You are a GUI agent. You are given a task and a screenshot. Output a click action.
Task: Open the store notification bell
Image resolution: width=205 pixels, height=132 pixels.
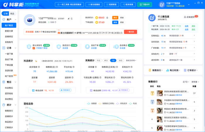[185, 17]
